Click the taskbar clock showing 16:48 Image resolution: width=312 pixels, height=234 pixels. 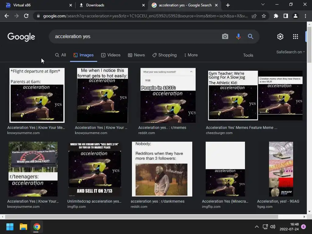click(289, 227)
